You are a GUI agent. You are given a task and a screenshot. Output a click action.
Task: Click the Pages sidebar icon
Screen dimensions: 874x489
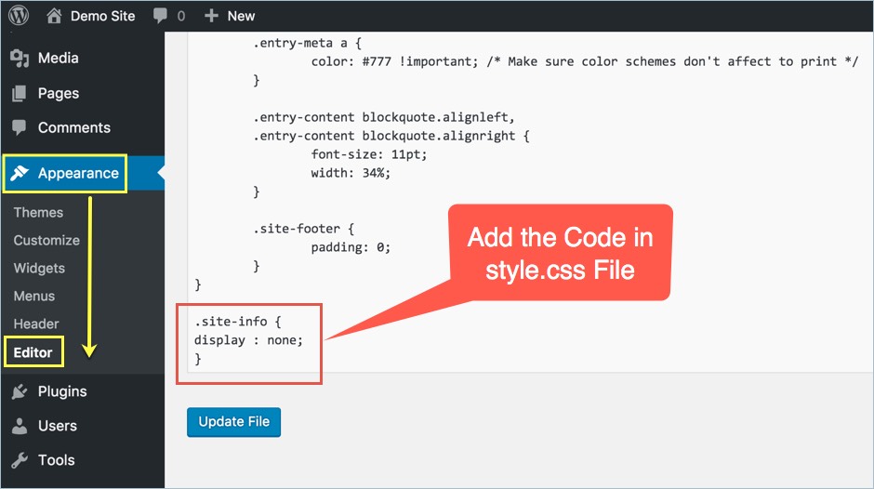pos(19,94)
